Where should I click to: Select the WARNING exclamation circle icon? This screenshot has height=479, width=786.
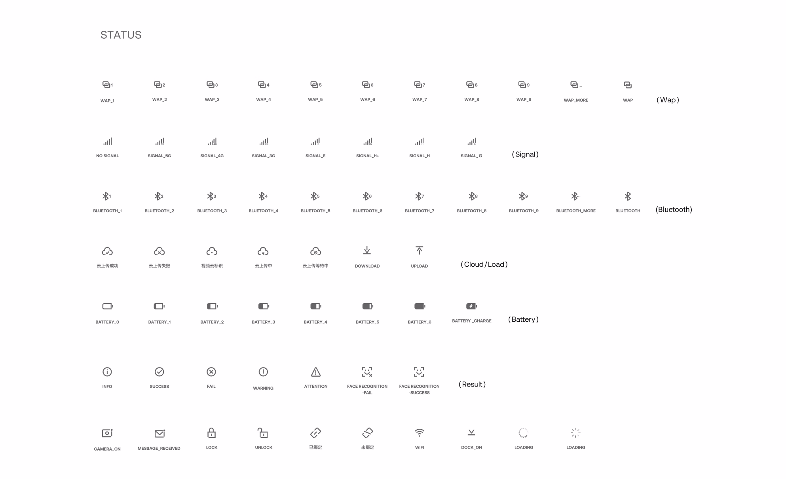click(x=263, y=372)
